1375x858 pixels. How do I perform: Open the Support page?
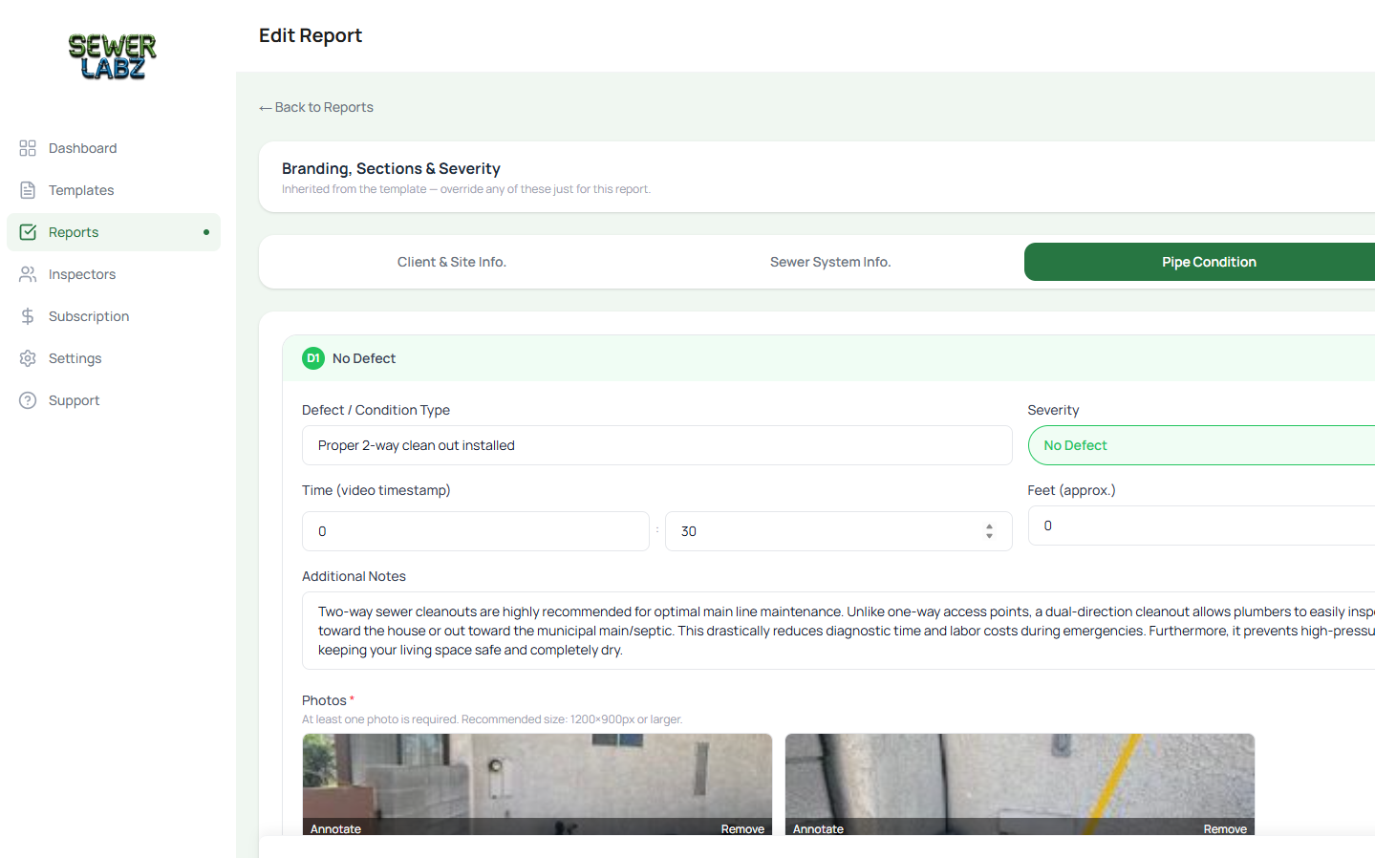[114, 400]
